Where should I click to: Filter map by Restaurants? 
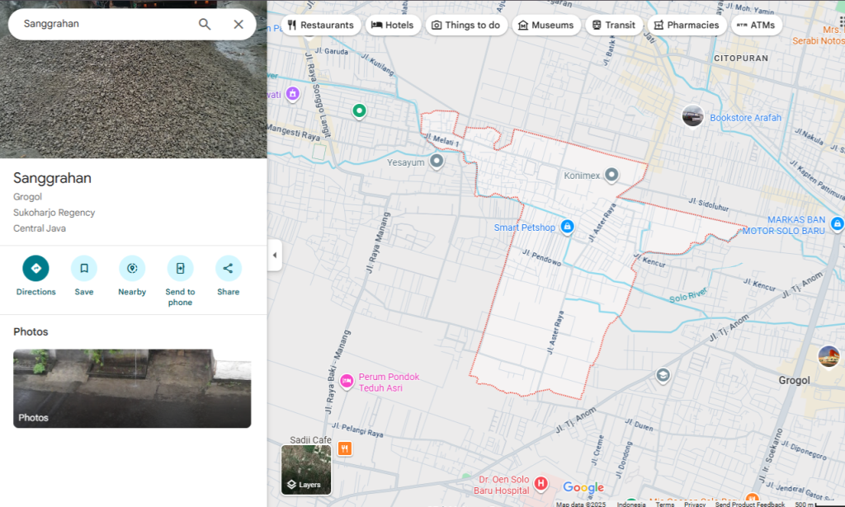tap(321, 26)
